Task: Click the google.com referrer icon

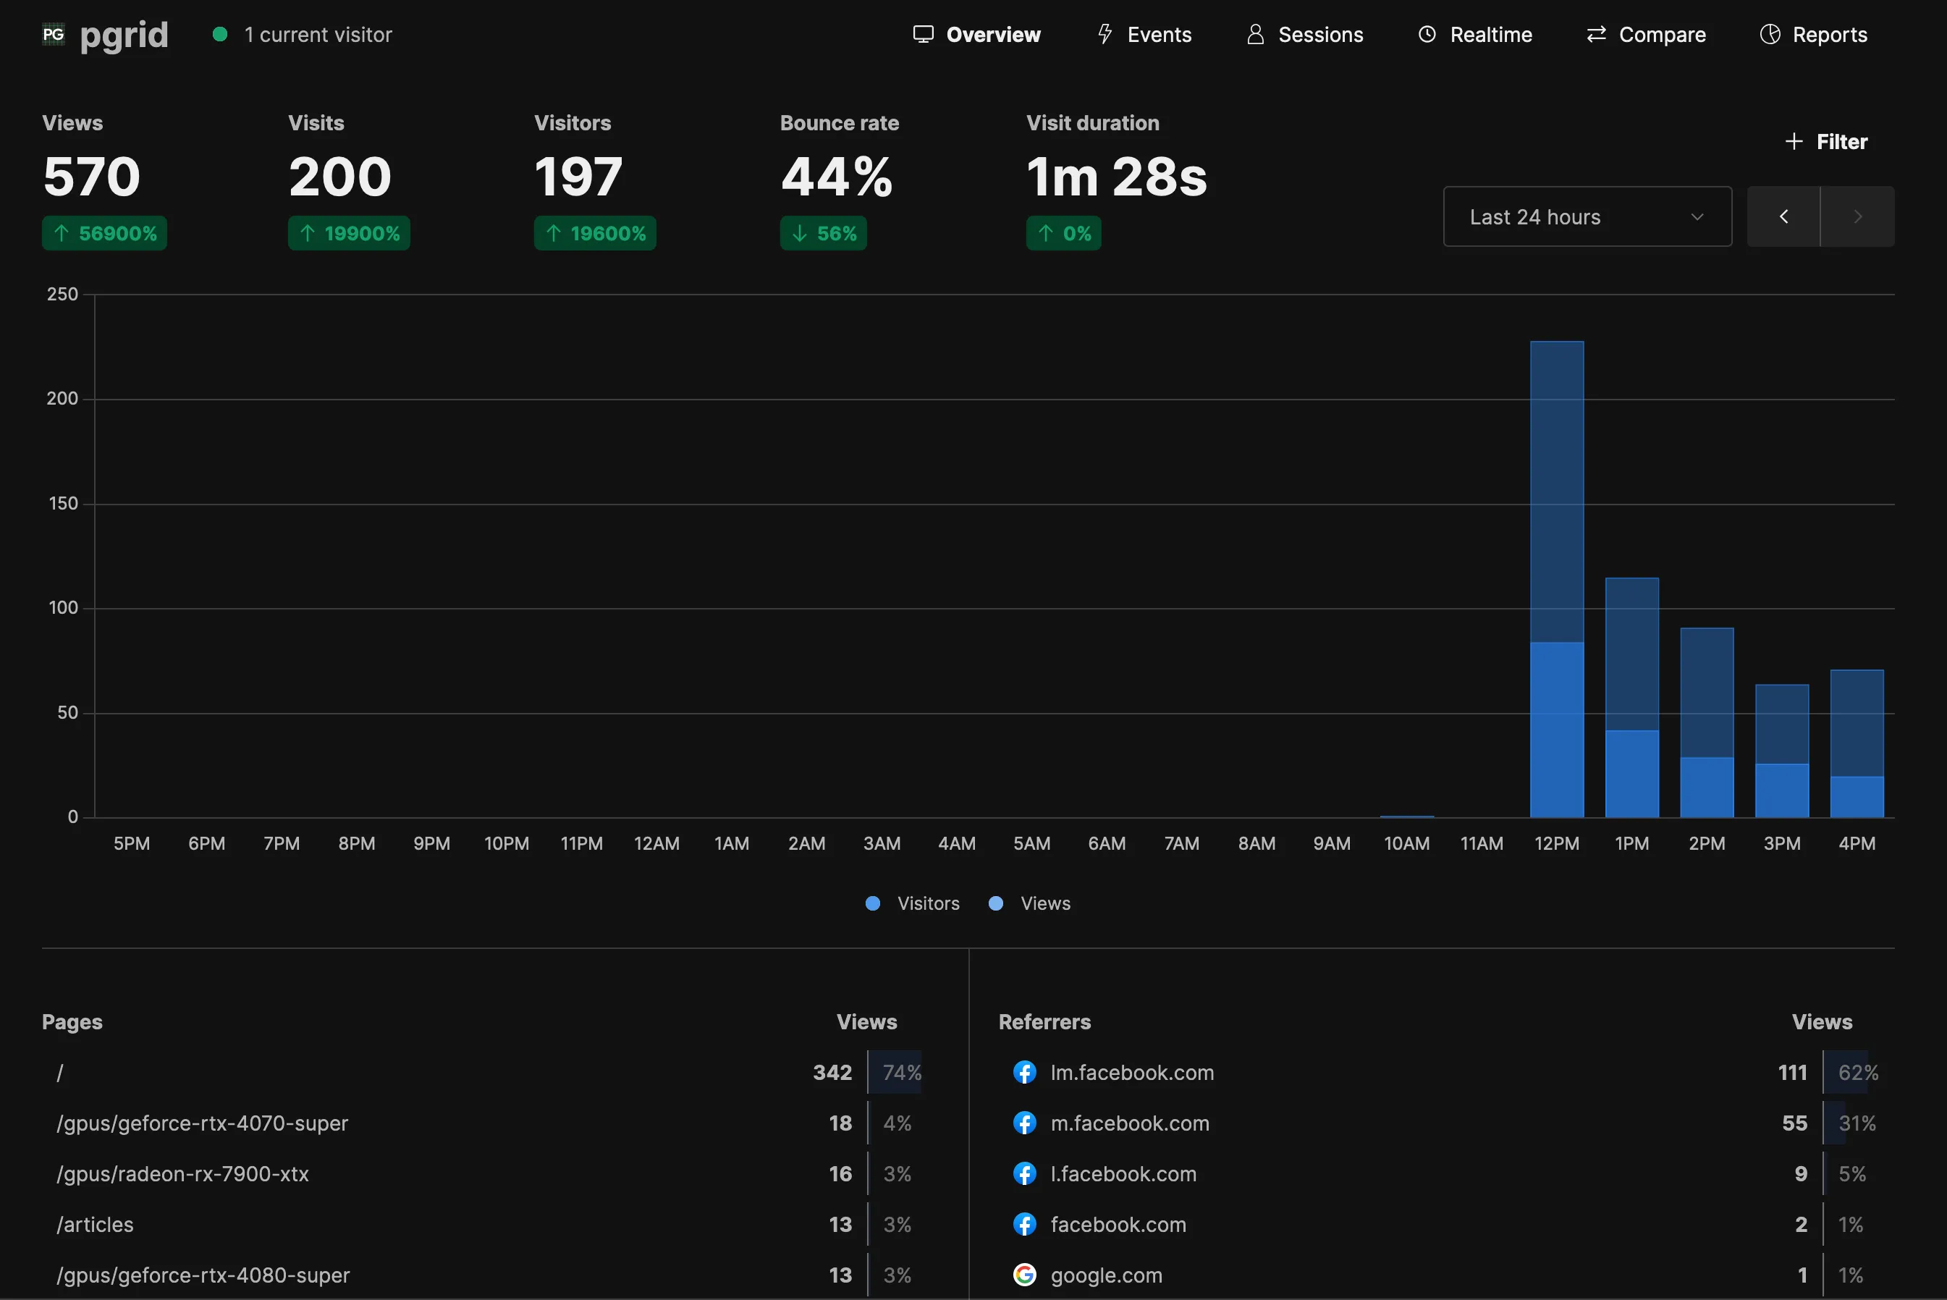Action: [1024, 1275]
